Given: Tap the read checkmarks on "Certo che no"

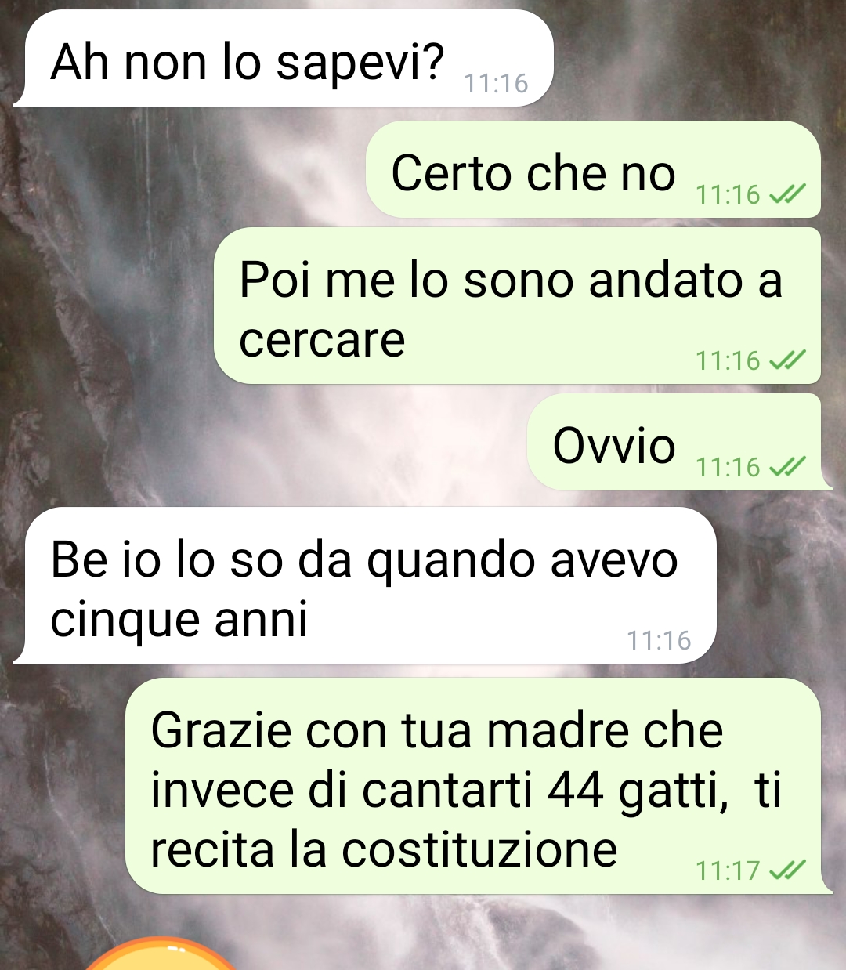Looking at the screenshot, I should point(787,194).
